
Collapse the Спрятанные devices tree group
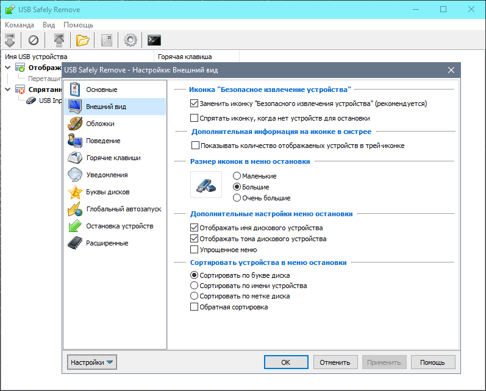tap(7, 89)
